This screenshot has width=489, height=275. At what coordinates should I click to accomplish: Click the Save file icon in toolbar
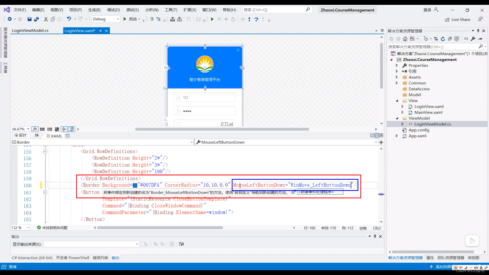point(30,19)
